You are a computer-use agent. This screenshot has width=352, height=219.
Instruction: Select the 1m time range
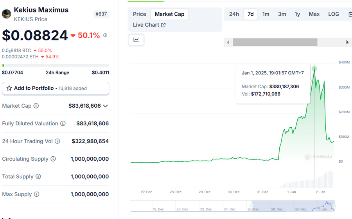click(266, 14)
